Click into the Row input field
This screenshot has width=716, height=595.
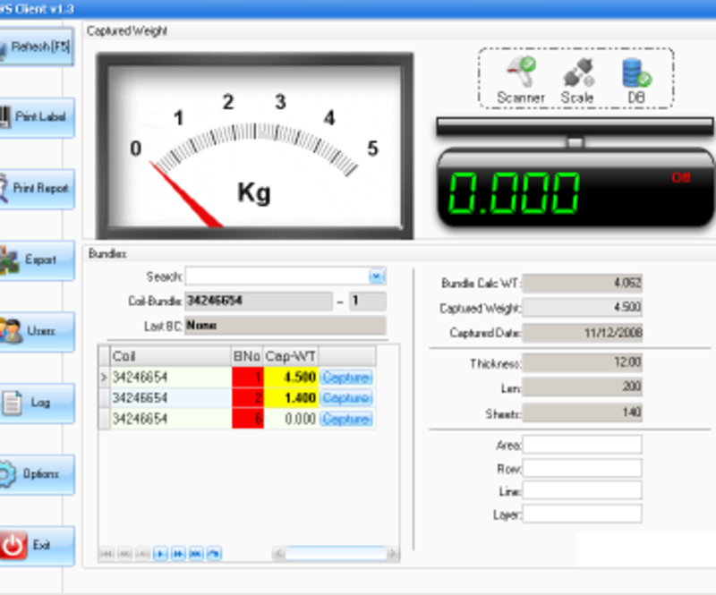point(583,468)
